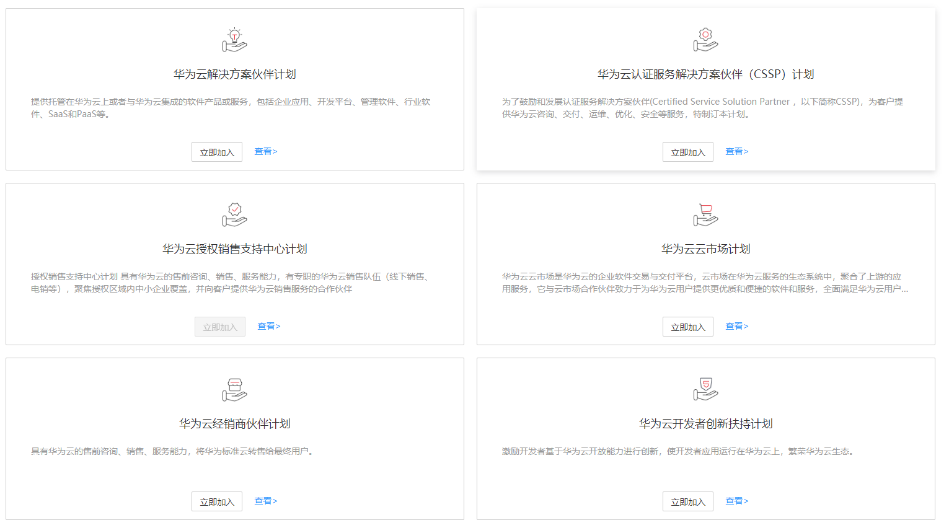Image resolution: width=949 pixels, height=520 pixels.
Task: View details of 华为云解决方案伙伴计划 via 查看
Action: [266, 151]
